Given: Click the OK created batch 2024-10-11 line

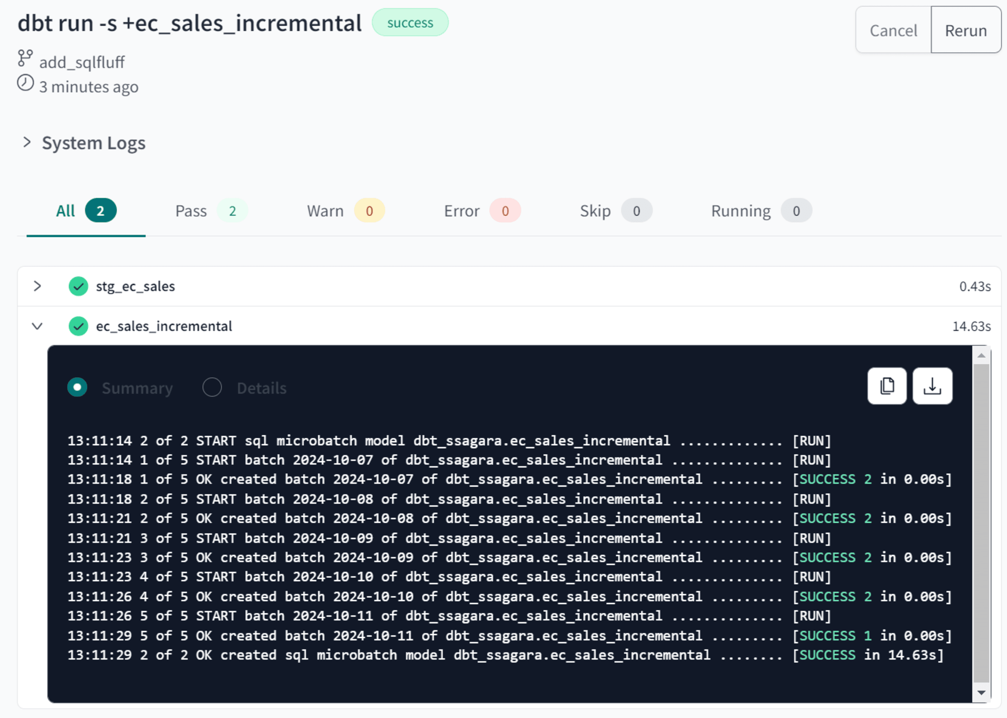Looking at the screenshot, I should (510, 635).
